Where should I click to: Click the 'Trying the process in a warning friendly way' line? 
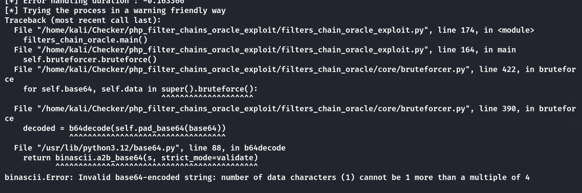coord(115,11)
